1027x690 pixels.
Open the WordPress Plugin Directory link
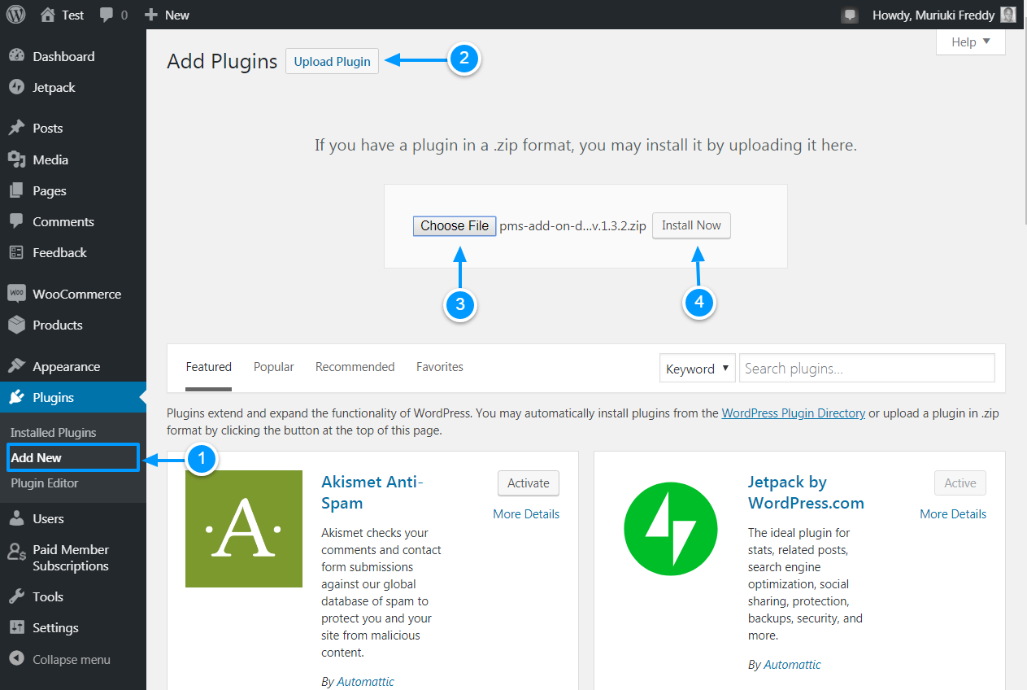click(x=794, y=413)
